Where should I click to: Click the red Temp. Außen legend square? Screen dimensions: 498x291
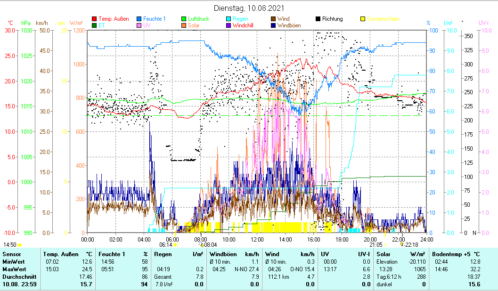[x=94, y=19]
